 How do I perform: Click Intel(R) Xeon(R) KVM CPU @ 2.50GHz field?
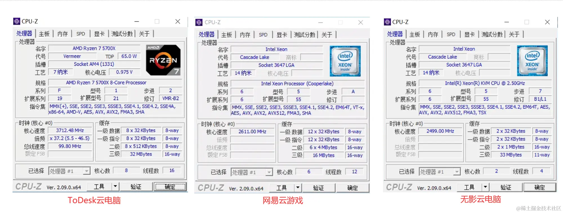point(485,83)
